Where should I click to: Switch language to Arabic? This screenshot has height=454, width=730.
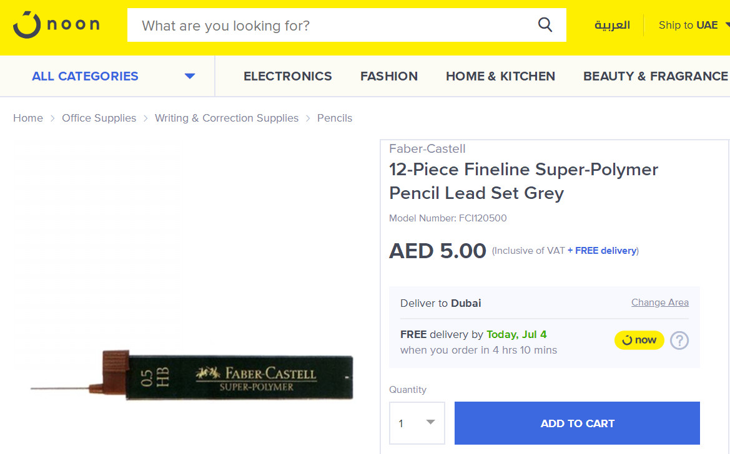tap(612, 26)
